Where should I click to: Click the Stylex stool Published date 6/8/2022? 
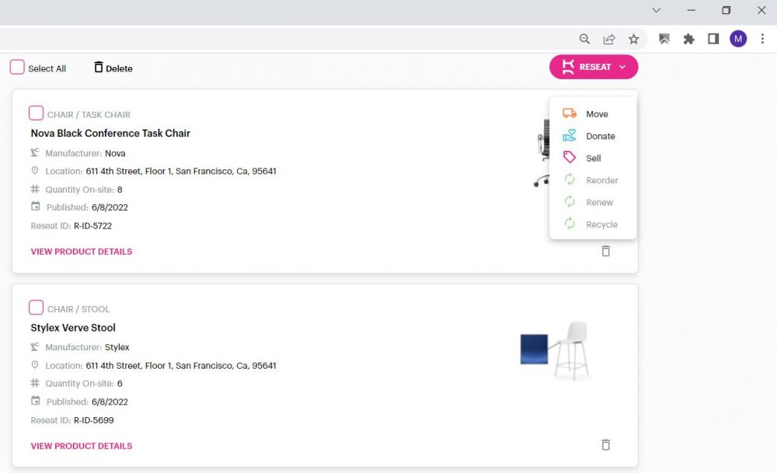coord(110,402)
